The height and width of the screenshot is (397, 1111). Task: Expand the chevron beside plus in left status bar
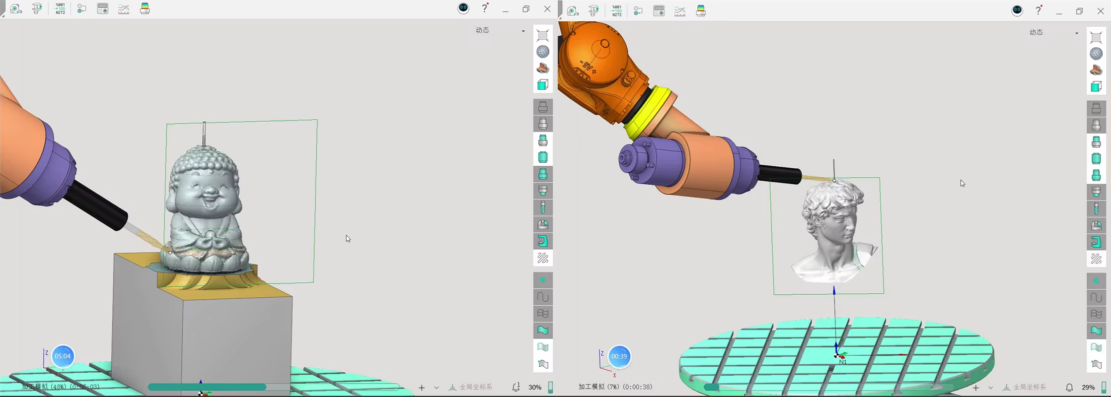437,388
